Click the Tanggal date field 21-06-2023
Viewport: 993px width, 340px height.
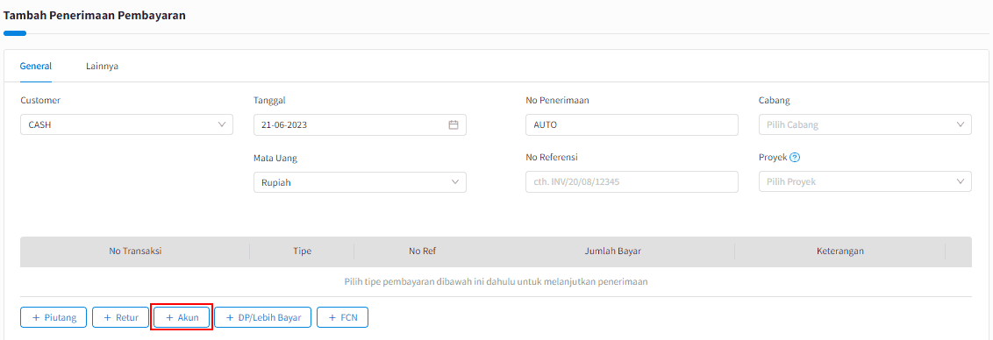coord(360,124)
